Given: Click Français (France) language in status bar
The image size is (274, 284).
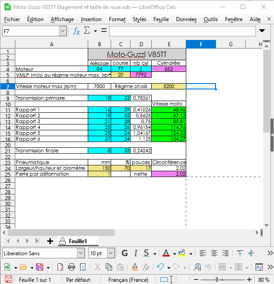Looking at the screenshot, I should coord(128,280).
